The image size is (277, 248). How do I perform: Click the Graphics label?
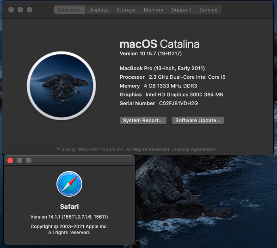[x=131, y=94]
